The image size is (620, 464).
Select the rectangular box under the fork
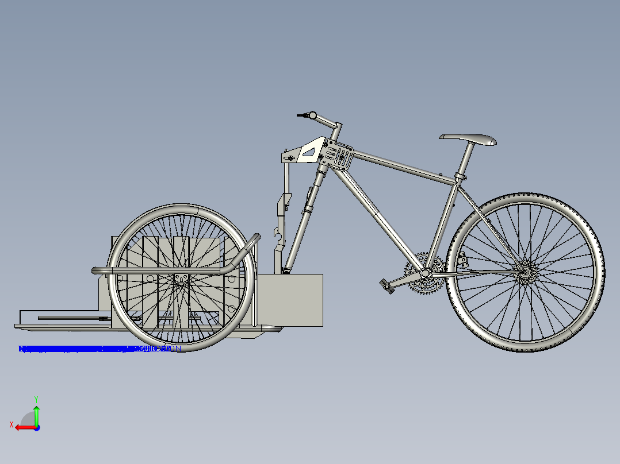(290, 300)
